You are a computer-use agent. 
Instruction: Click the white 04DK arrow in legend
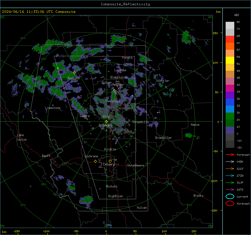pos(230,162)
